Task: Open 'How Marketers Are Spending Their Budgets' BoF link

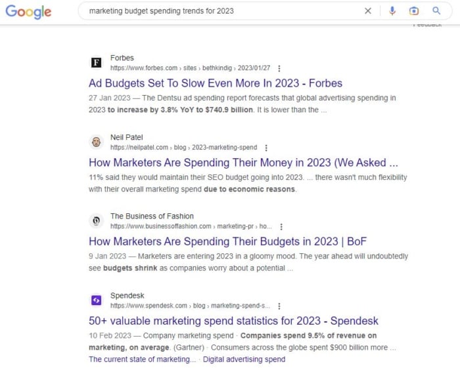Action: click(227, 241)
